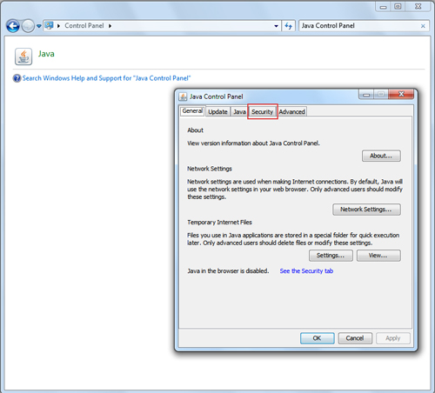This screenshot has height=393, width=435.
Task: Switch to the Advanced tab
Action: (x=292, y=112)
